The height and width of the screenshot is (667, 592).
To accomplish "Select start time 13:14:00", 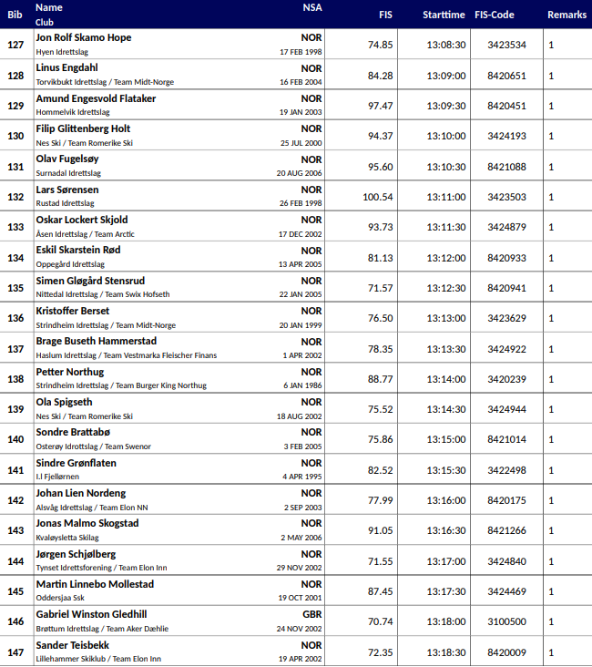I will (x=446, y=379).
